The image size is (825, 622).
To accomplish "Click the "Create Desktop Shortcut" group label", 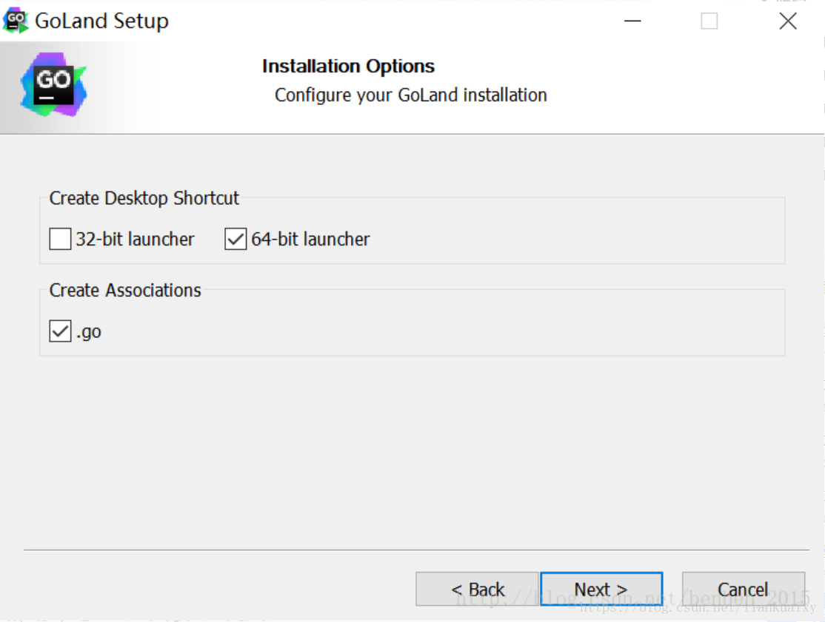I will (x=144, y=198).
